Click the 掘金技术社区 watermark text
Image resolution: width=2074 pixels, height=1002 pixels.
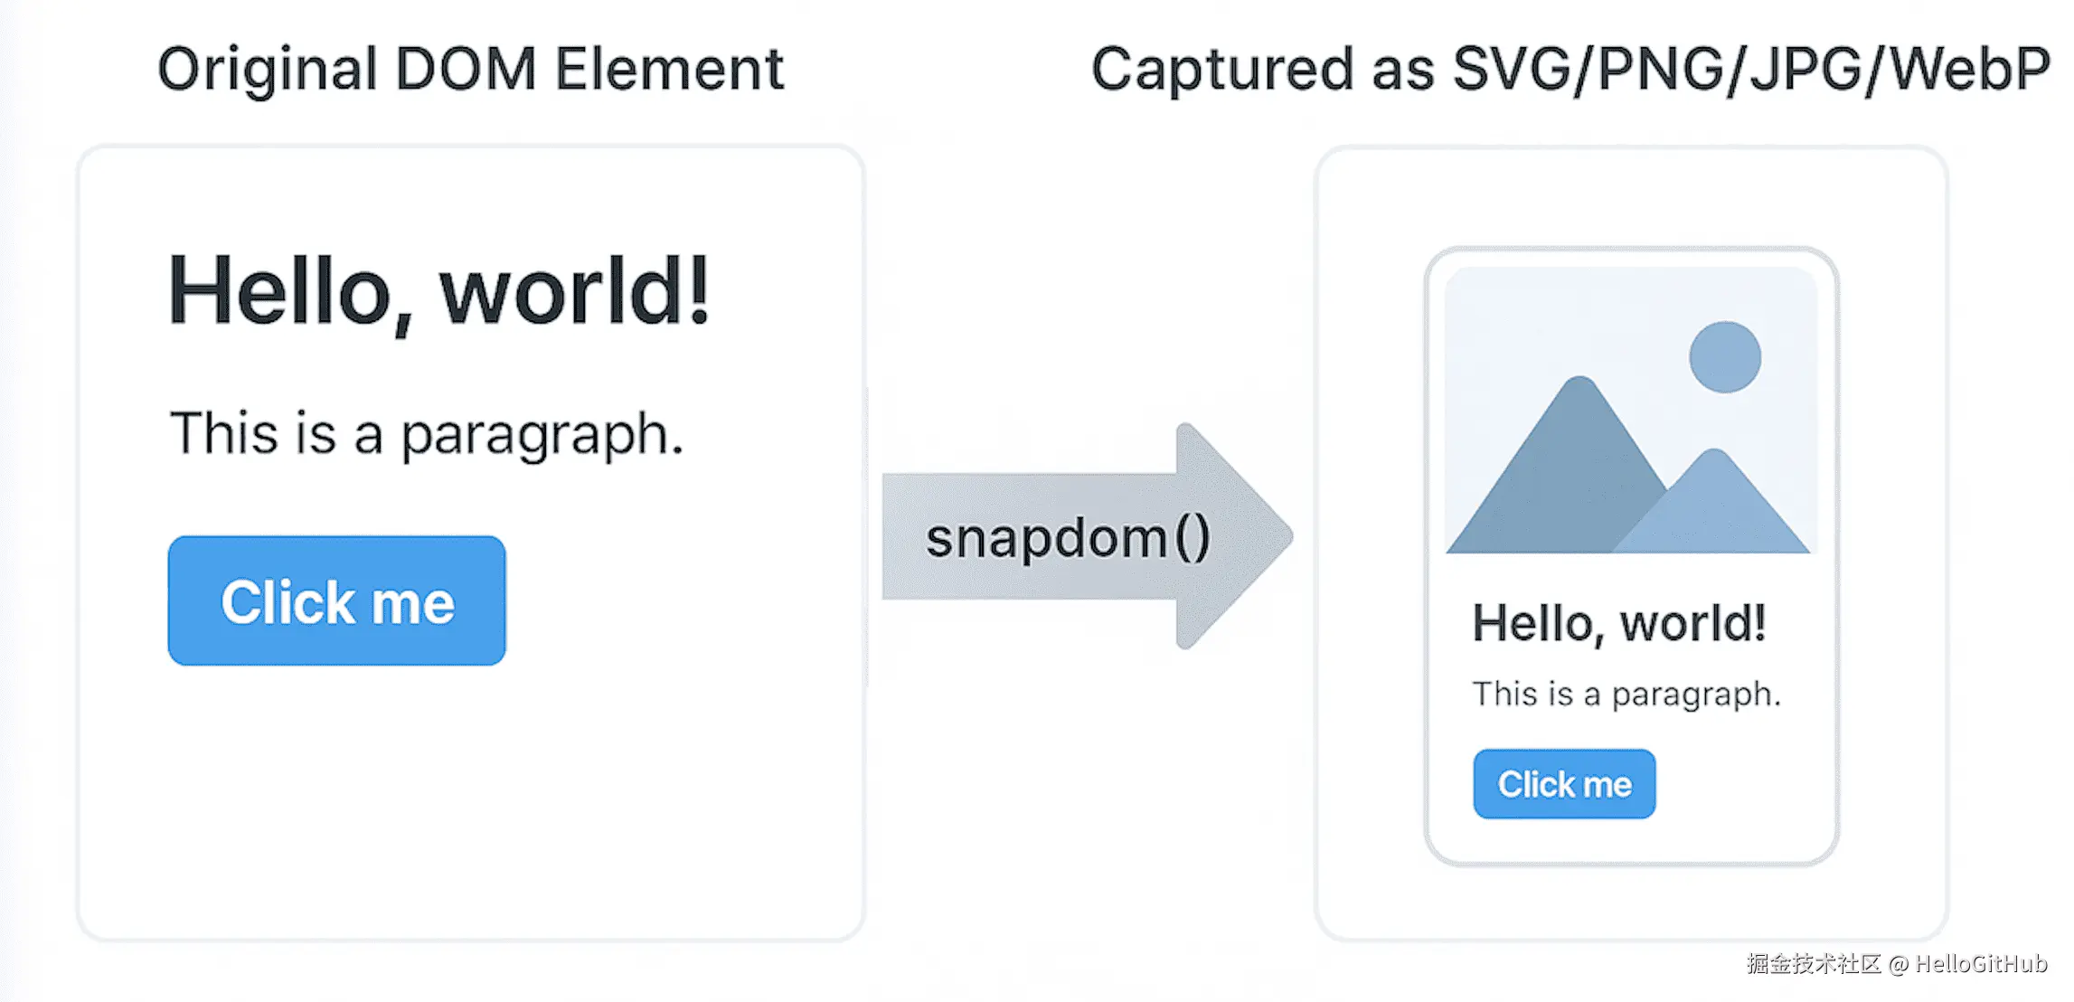point(1813,964)
